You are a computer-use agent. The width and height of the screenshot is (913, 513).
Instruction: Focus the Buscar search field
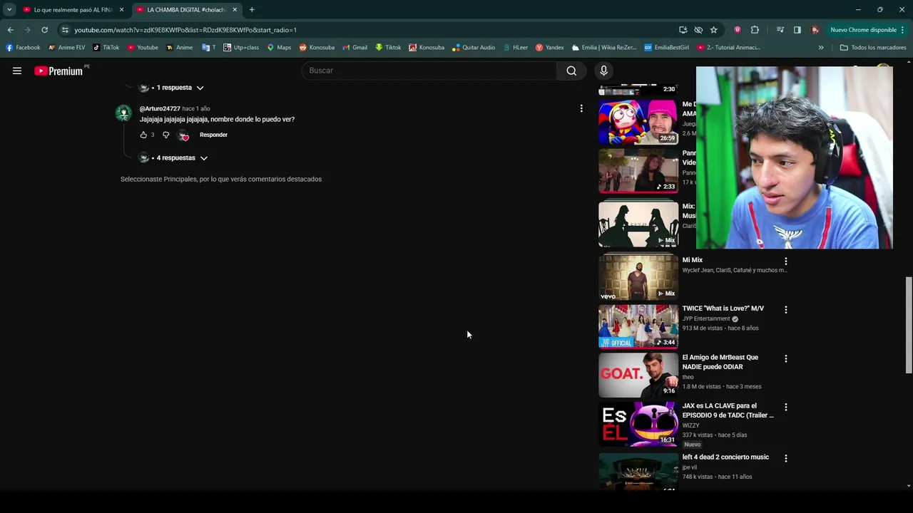pos(429,71)
